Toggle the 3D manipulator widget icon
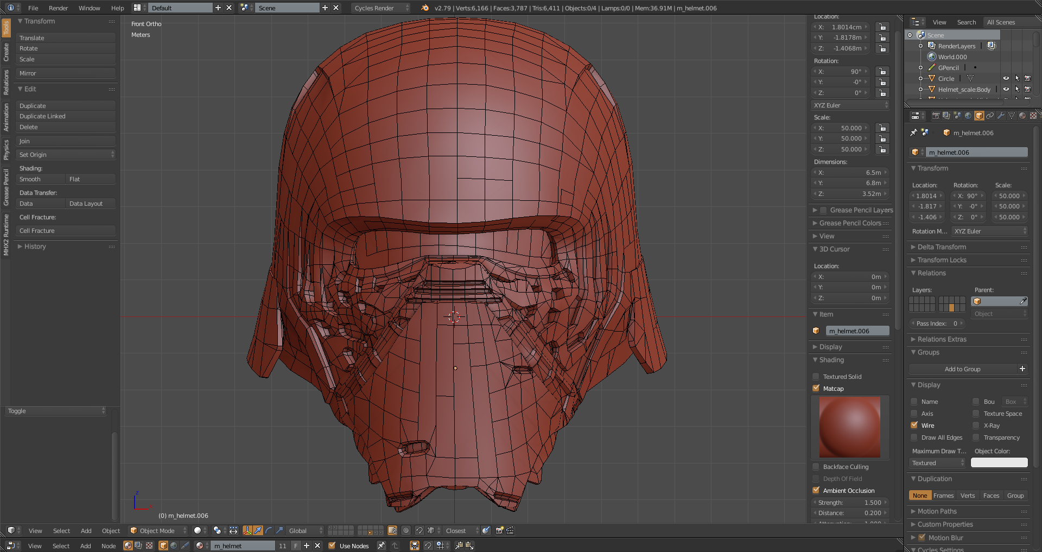 coord(247,530)
